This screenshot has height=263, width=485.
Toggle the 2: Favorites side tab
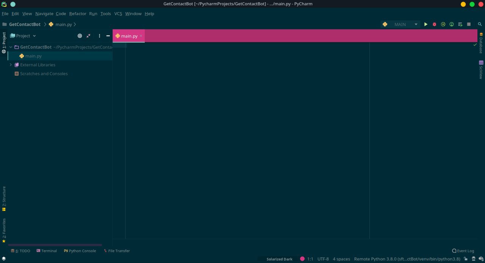pos(4,230)
